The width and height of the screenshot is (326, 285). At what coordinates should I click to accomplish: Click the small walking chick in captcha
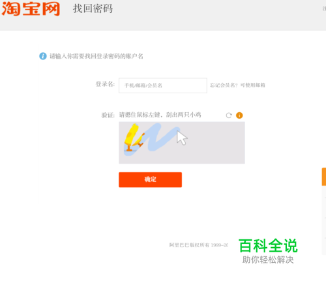[139, 140]
